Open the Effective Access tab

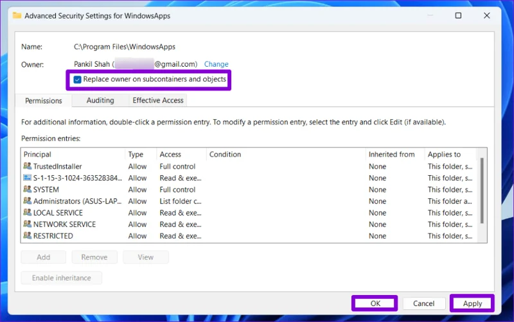pyautogui.click(x=157, y=100)
